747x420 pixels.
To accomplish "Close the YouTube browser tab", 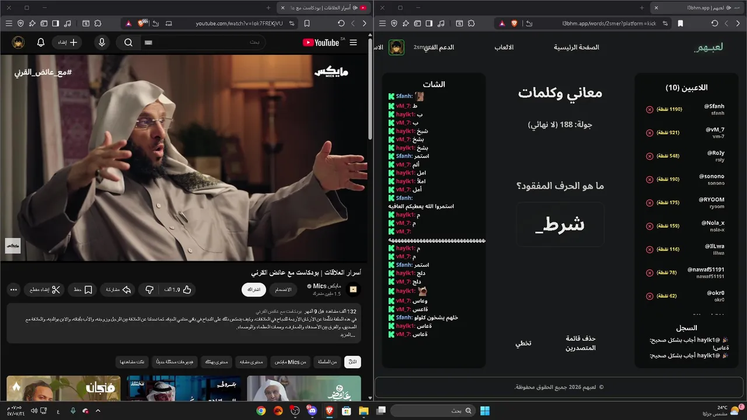I will [283, 8].
